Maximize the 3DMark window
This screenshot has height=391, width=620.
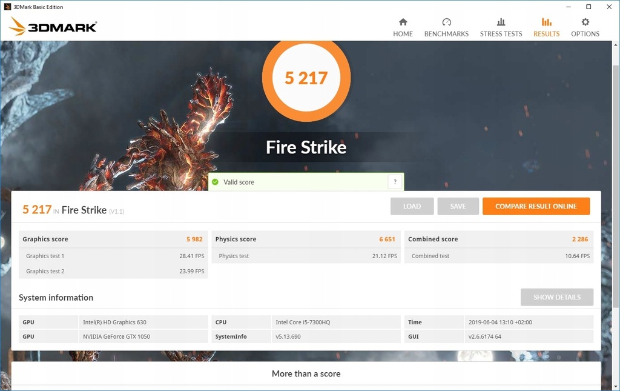(x=589, y=7)
